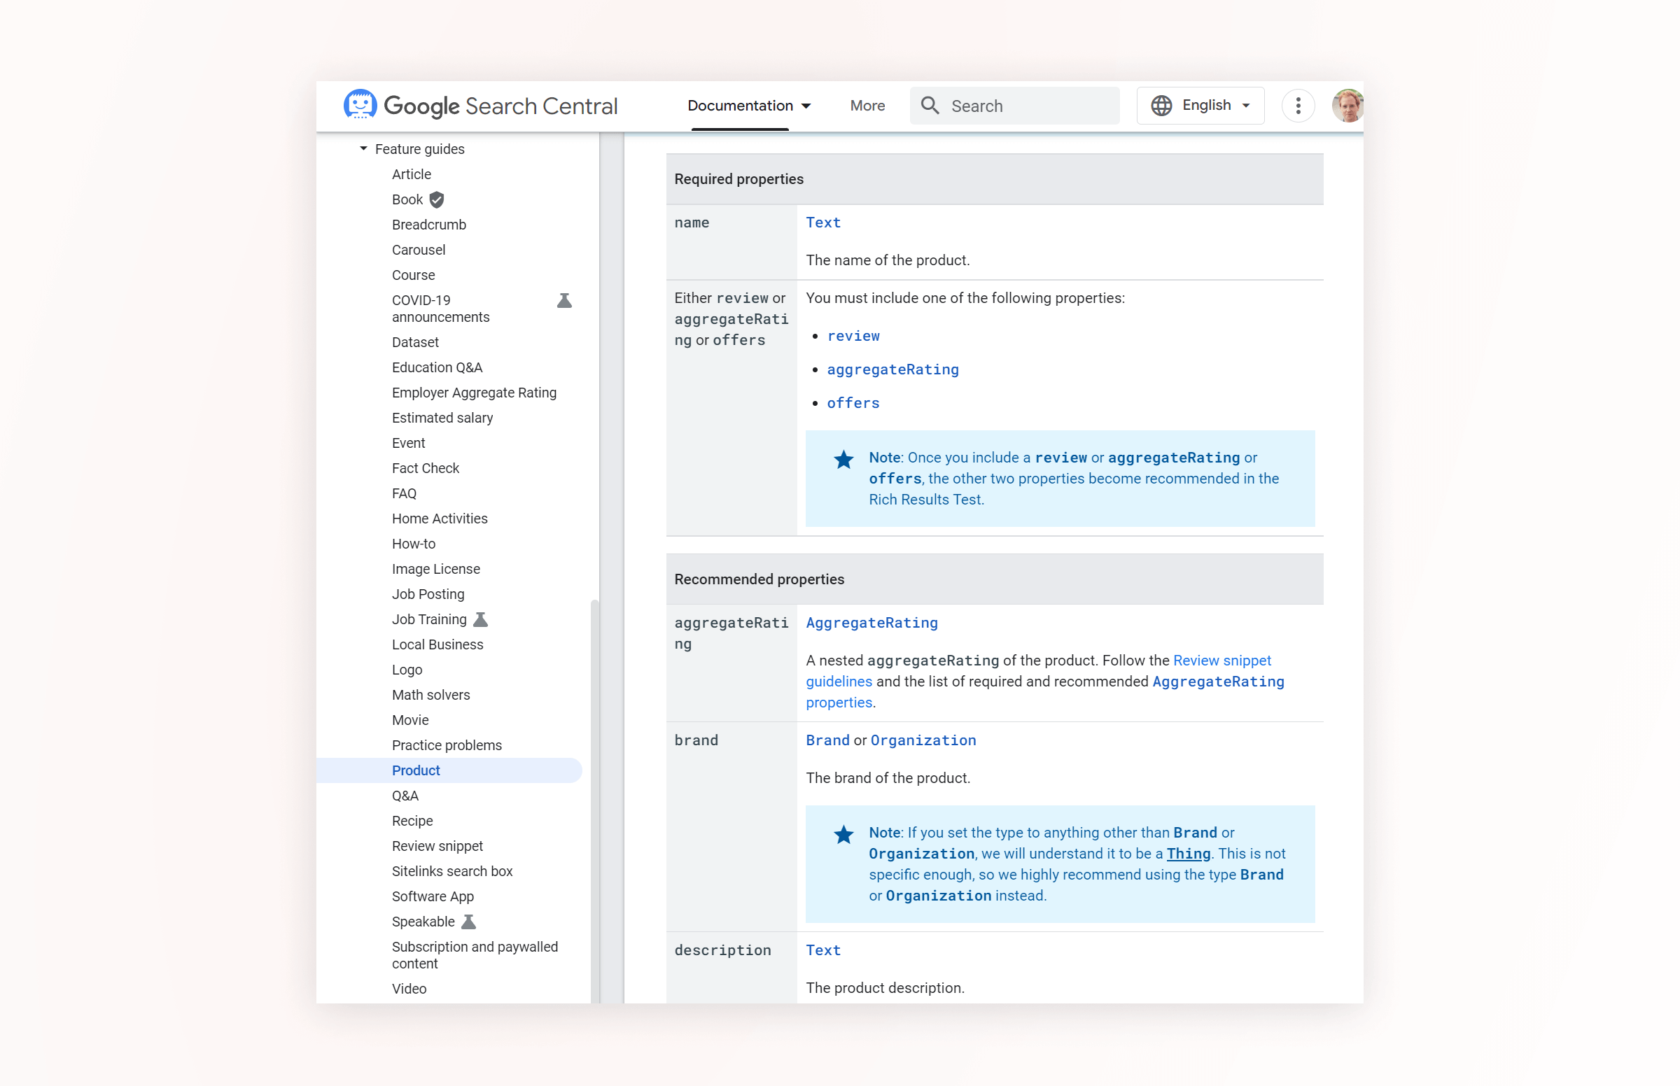Click the Text type link for description
Viewport: 1680px width, 1086px height.
tap(823, 950)
